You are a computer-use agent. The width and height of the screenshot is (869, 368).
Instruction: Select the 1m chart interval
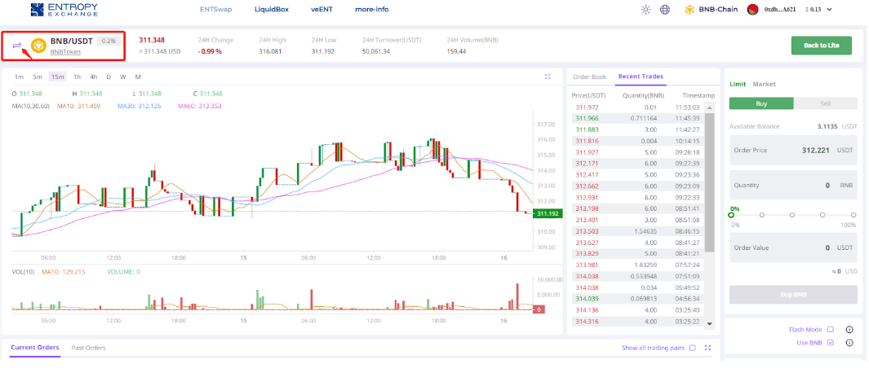point(19,77)
